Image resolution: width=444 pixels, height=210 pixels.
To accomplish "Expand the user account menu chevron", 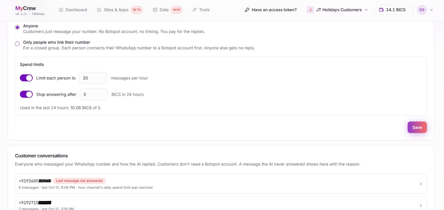I will pos(431,10).
